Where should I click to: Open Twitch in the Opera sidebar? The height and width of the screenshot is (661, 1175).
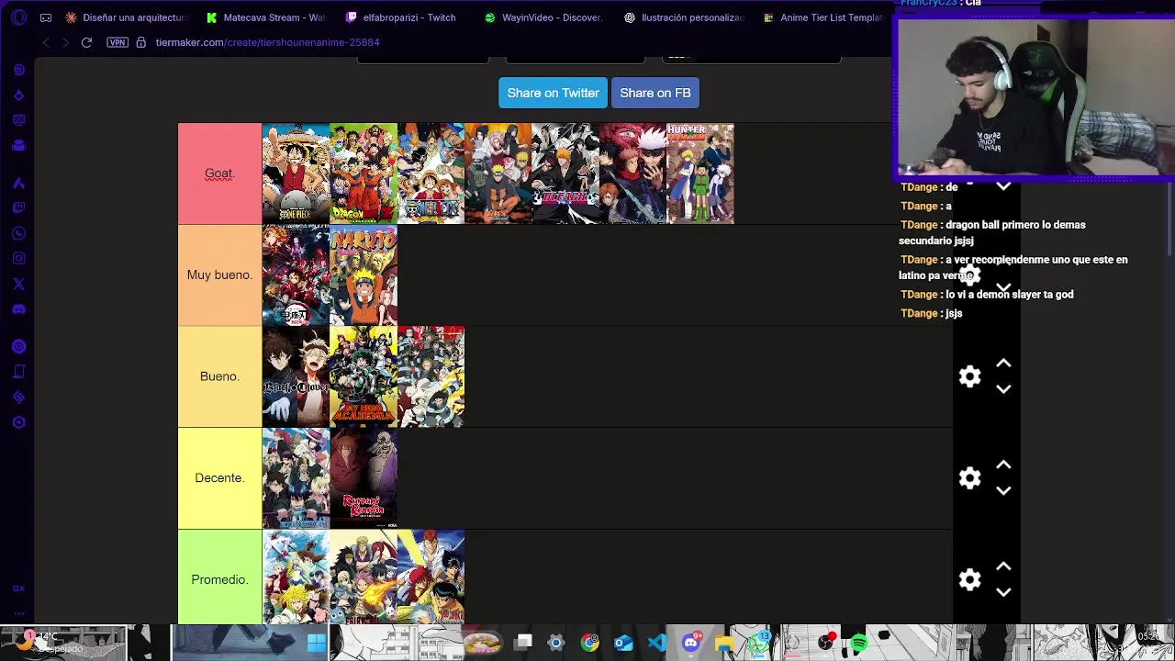(18, 208)
